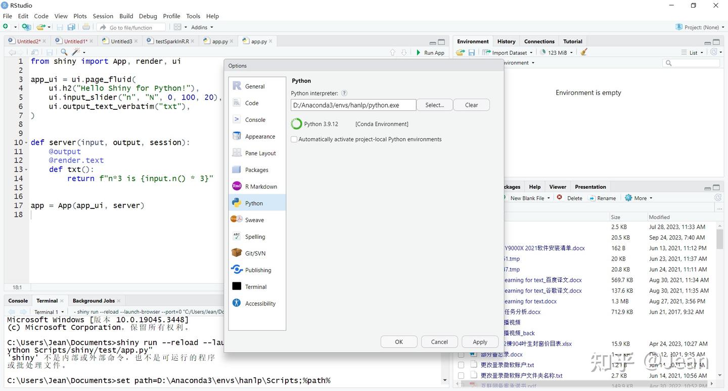Apply the Python interpreter settings

pyautogui.click(x=479, y=341)
